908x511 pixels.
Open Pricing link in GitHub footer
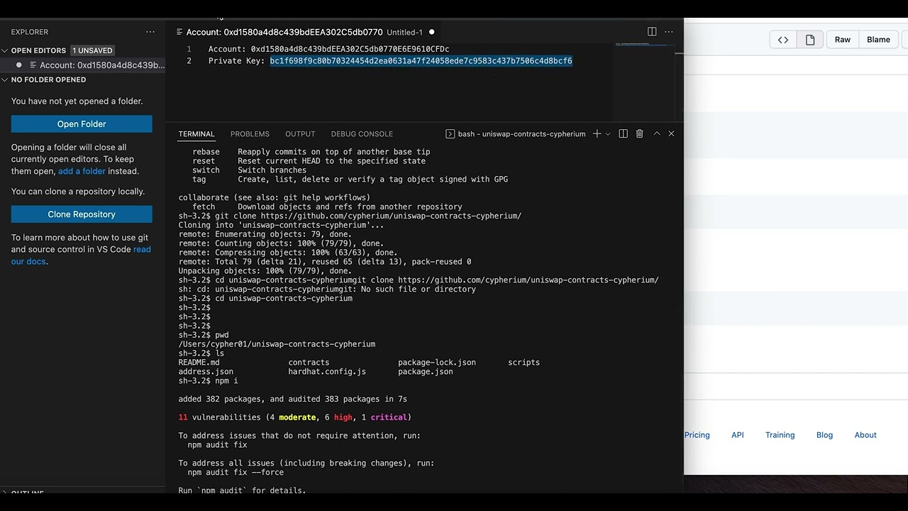coord(697,435)
